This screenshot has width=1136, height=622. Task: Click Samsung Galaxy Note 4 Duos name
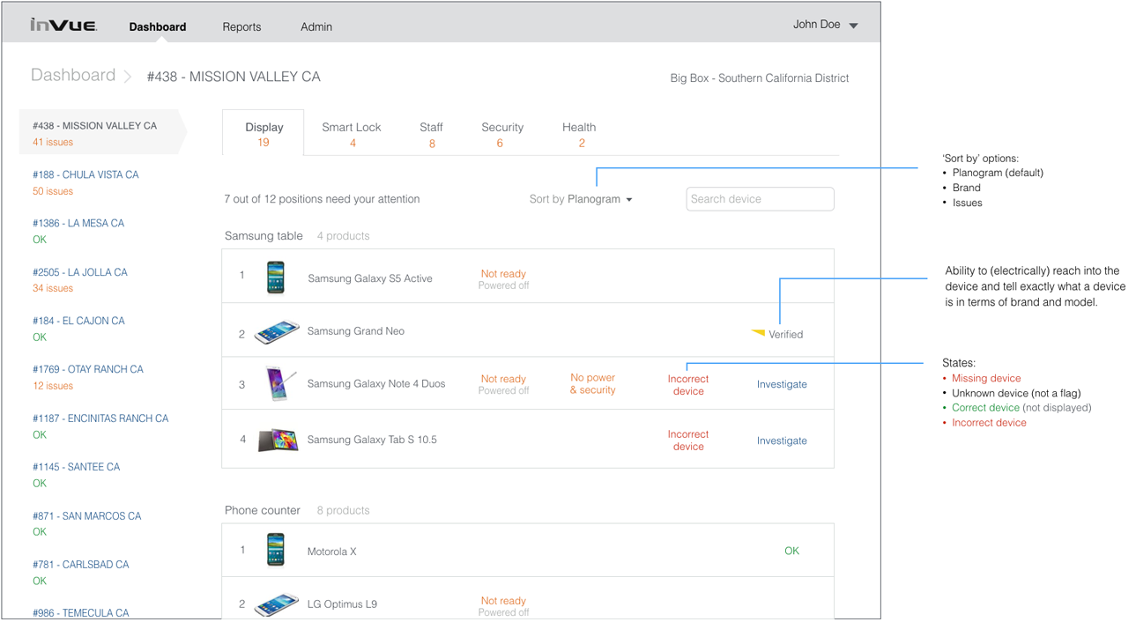[x=376, y=384]
